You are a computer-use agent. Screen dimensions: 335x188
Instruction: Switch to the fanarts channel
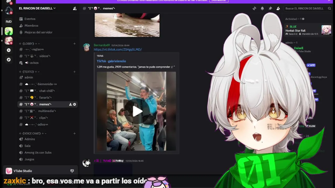coord(47,98)
